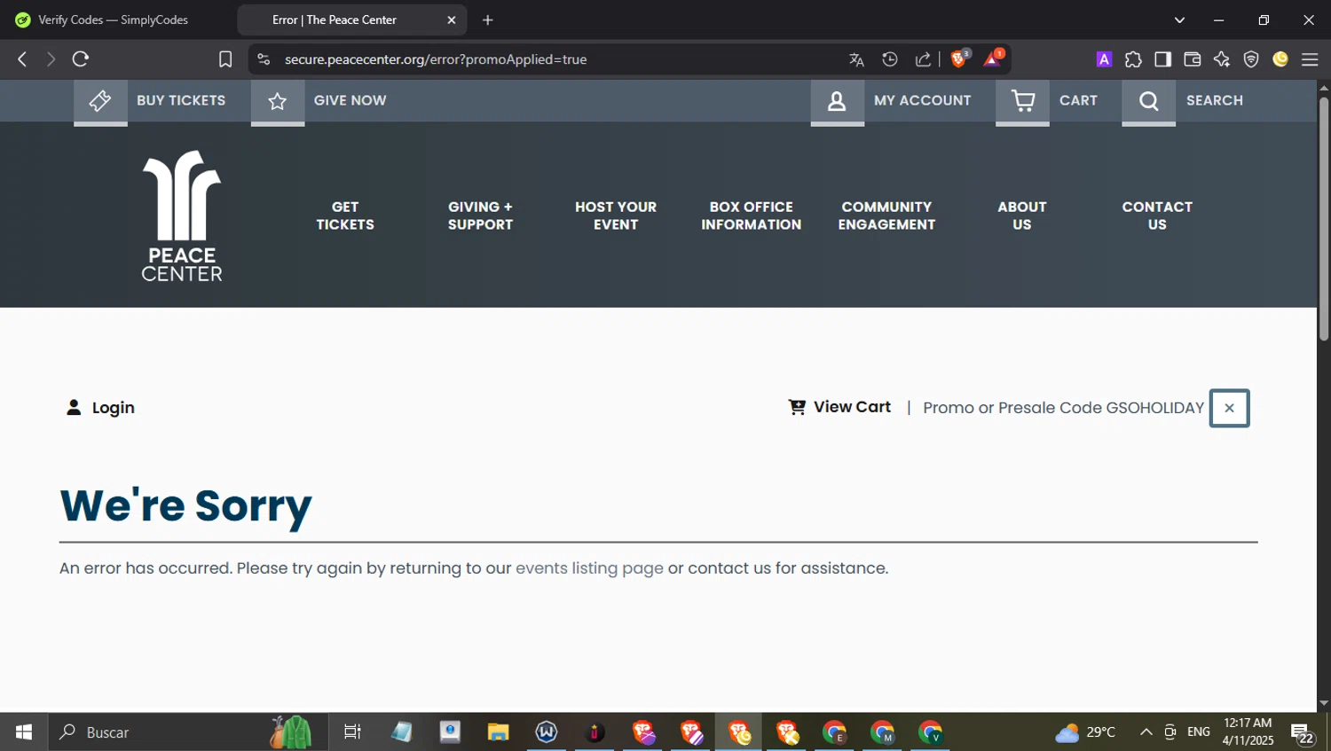Open the browser extensions puzzle icon
Viewport: 1331px width, 751px height.
[x=1133, y=59]
